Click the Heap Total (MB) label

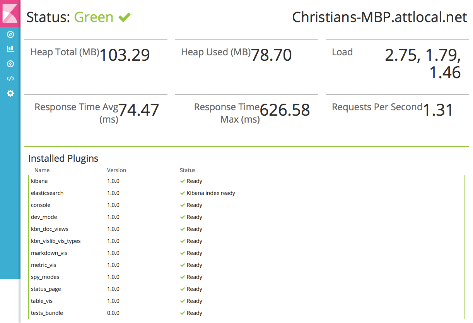point(65,52)
